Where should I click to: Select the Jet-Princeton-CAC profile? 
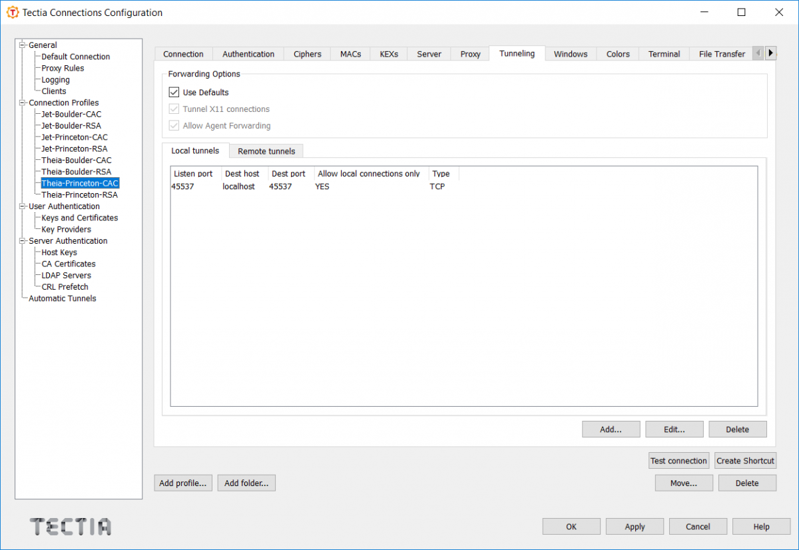click(75, 137)
